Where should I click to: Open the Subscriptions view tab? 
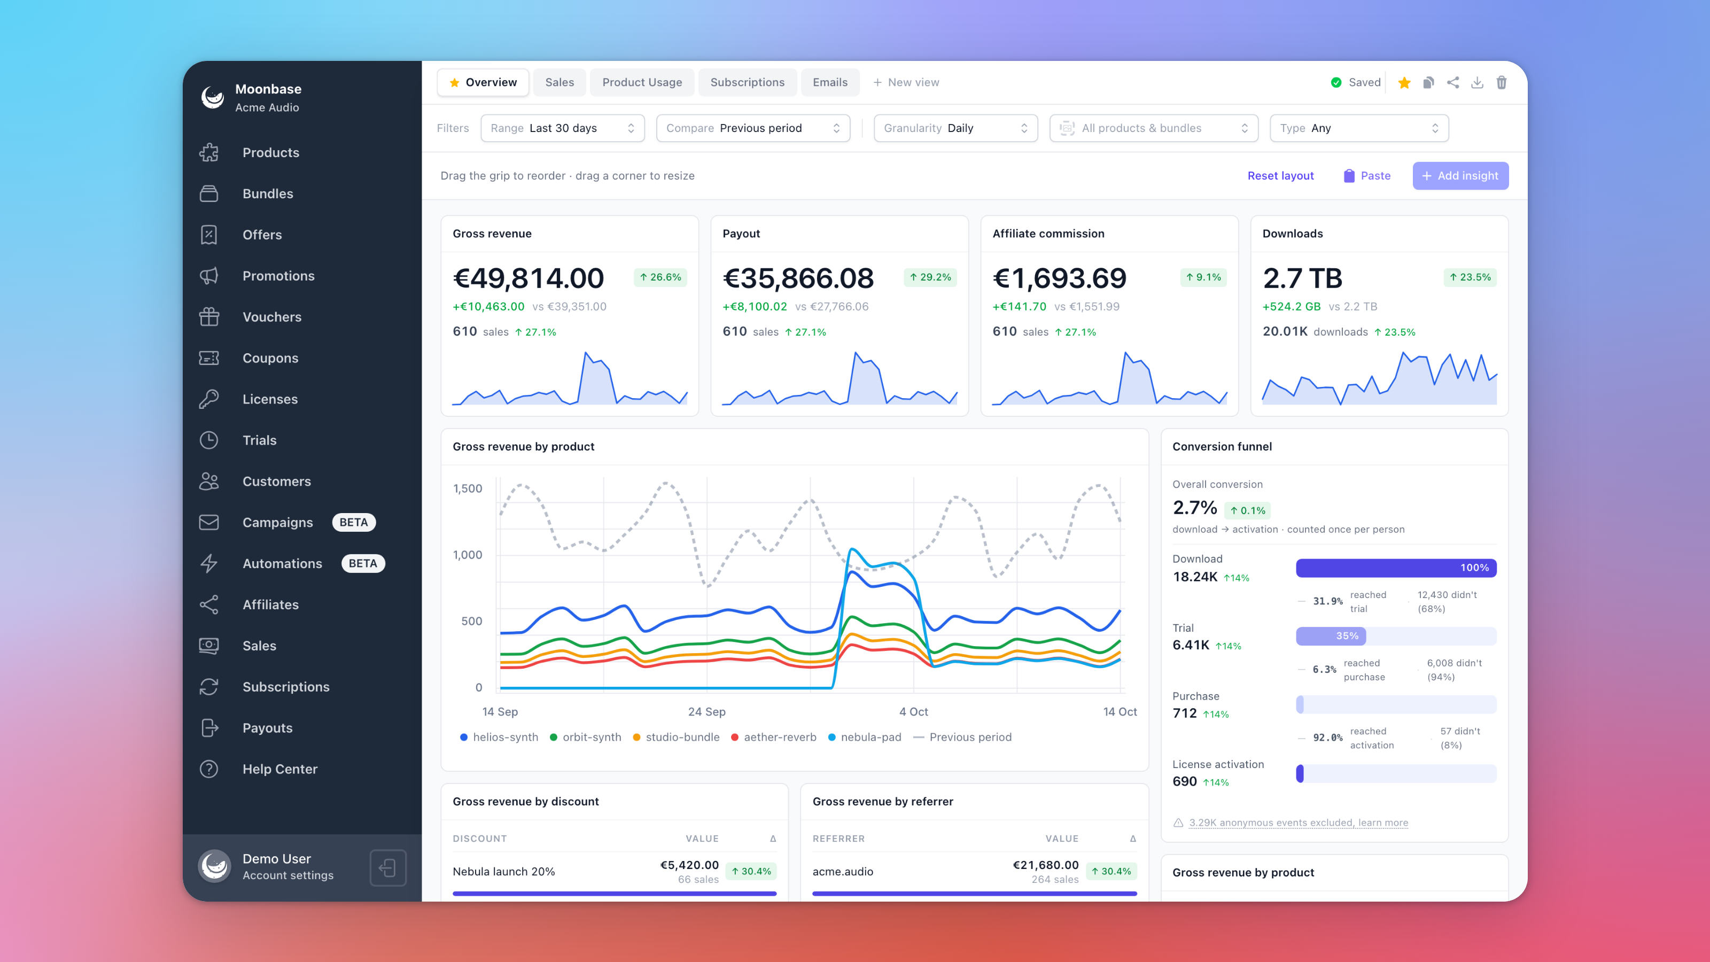coord(748,82)
